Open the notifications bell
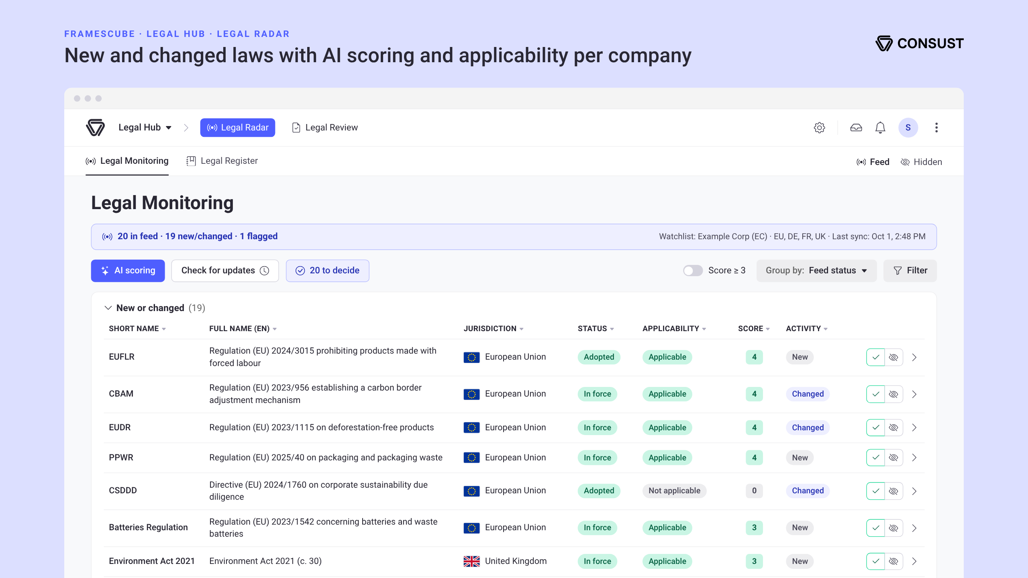 pyautogui.click(x=880, y=128)
